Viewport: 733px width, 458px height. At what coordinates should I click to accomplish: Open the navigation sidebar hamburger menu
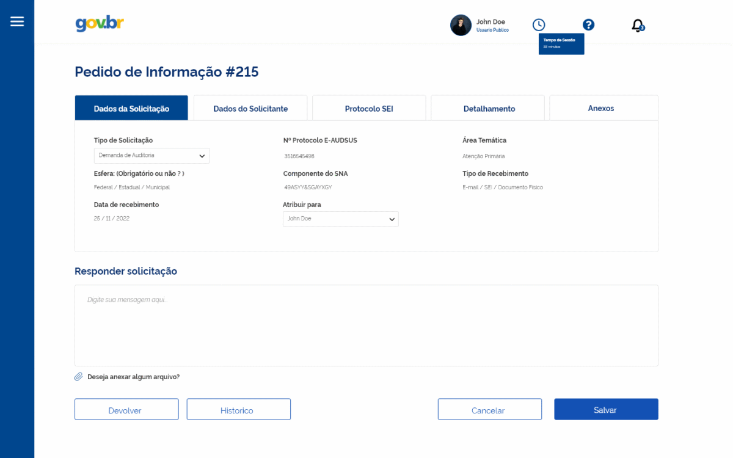(16, 21)
